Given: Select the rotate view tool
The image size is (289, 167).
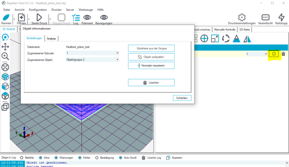Looking at the screenshot, I should coord(5,38).
